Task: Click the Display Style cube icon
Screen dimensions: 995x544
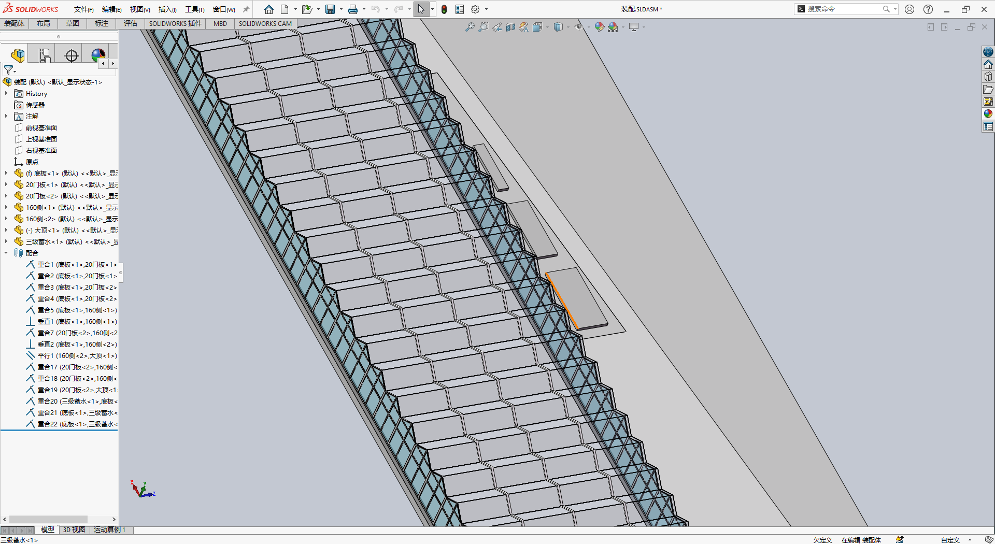Action: (x=558, y=27)
